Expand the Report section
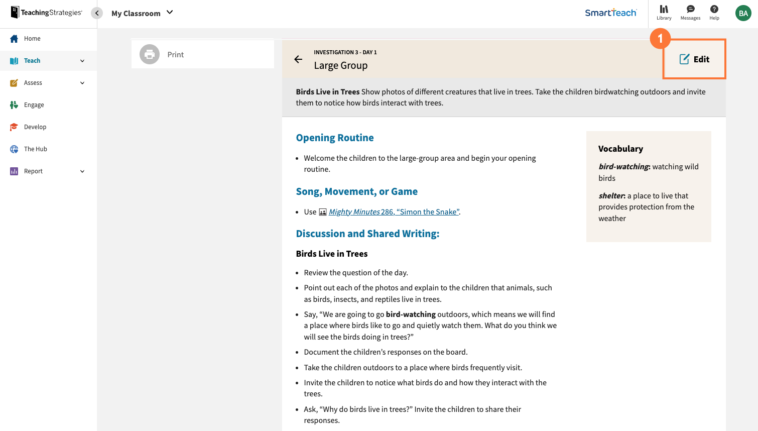The height and width of the screenshot is (431, 758). [x=82, y=171]
